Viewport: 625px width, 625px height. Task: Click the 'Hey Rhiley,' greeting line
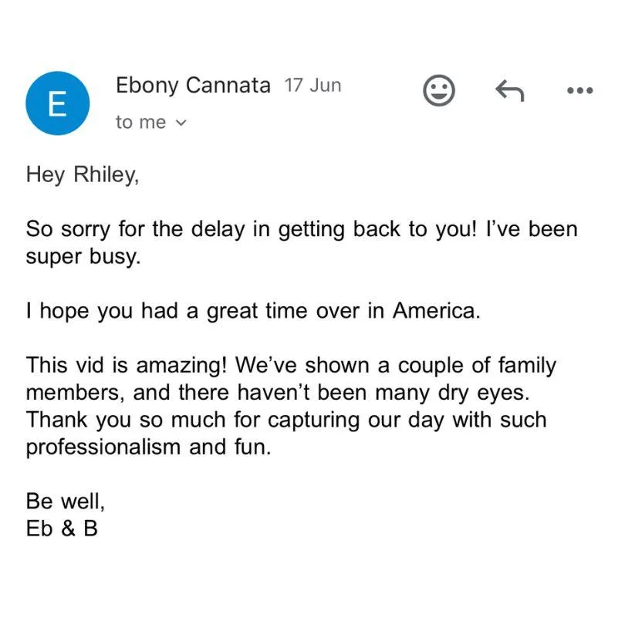[x=83, y=175]
